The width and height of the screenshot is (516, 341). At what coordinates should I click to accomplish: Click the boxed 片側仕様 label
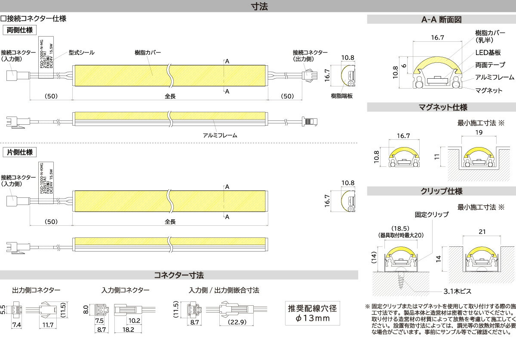(20, 152)
